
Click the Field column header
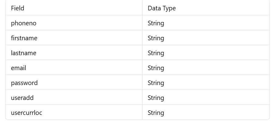pyautogui.click(x=74, y=8)
